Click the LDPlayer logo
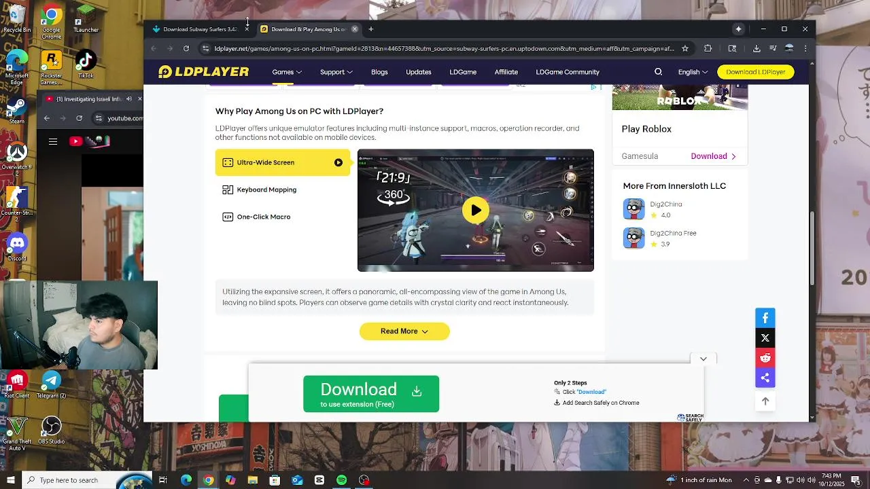 [203, 72]
